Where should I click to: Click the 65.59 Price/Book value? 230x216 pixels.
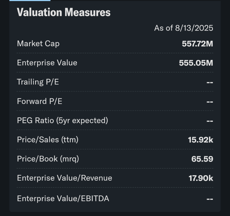[202, 159]
